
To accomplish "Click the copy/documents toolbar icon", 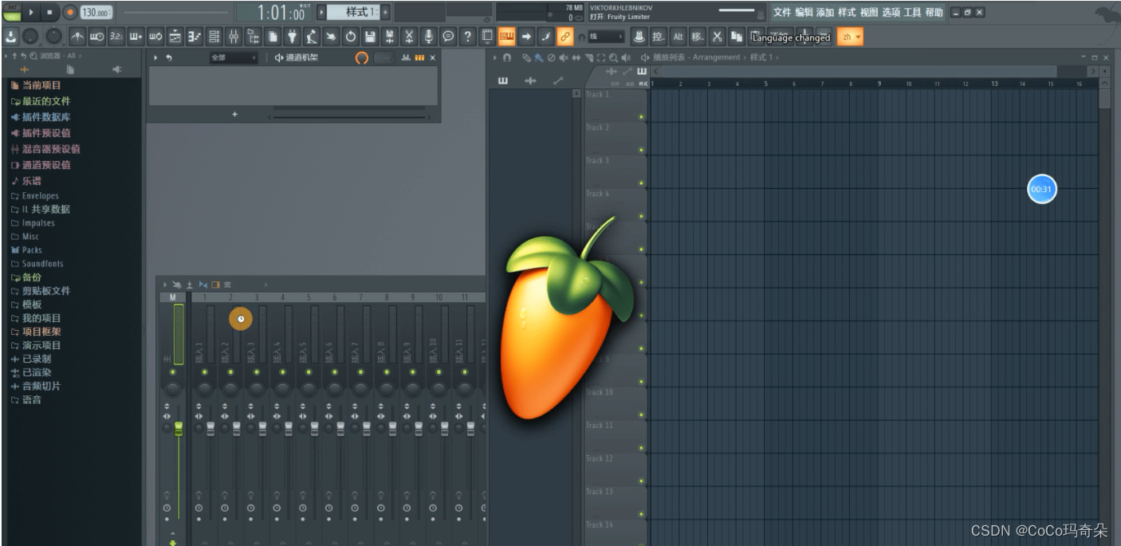I will click(x=273, y=36).
